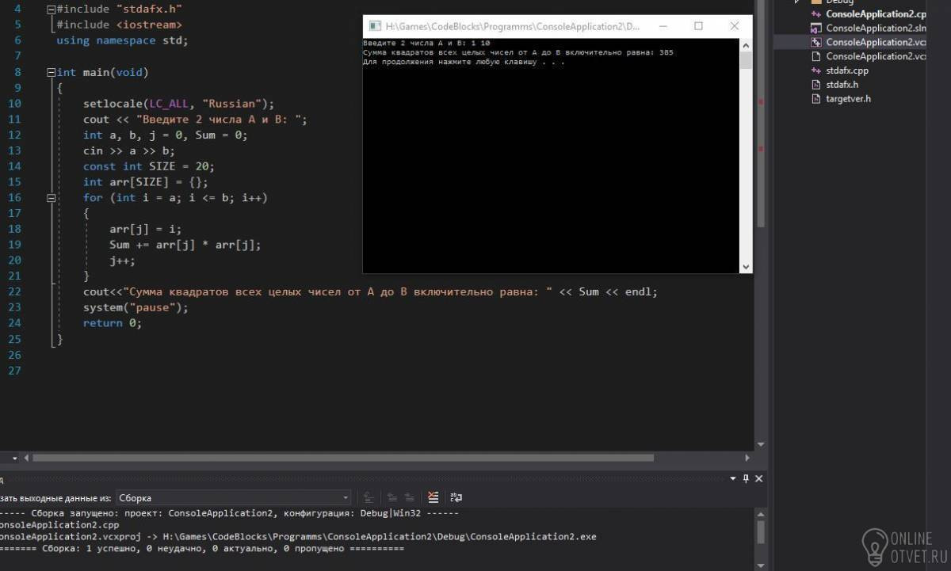Click the header icon next to targetver.h
This screenshot has width=951, height=571.
click(816, 99)
